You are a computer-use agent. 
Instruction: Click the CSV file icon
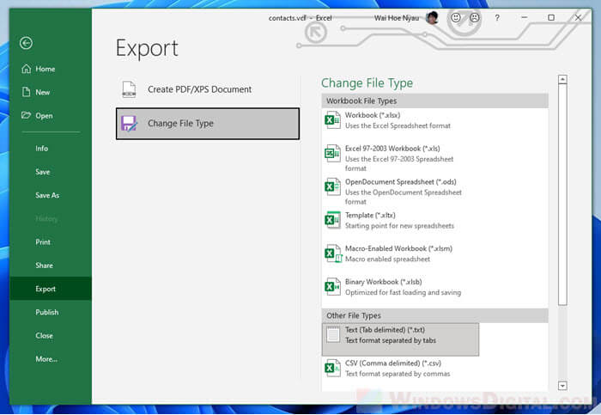tap(333, 369)
